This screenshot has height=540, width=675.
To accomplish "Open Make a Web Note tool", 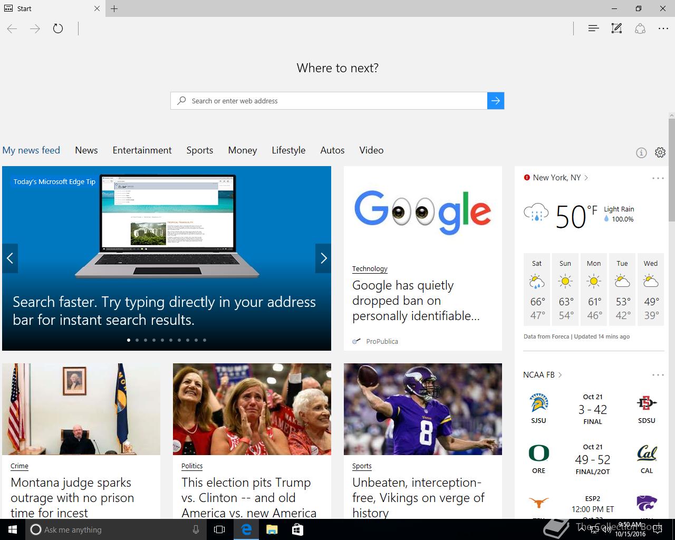I will [616, 28].
